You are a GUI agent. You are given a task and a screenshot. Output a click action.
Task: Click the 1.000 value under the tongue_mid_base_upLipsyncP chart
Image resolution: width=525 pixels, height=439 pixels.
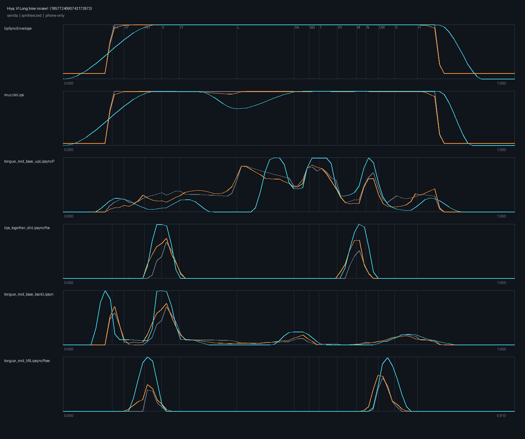pyautogui.click(x=502, y=216)
